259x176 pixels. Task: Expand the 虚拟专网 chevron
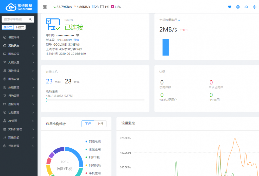tap(33, 104)
